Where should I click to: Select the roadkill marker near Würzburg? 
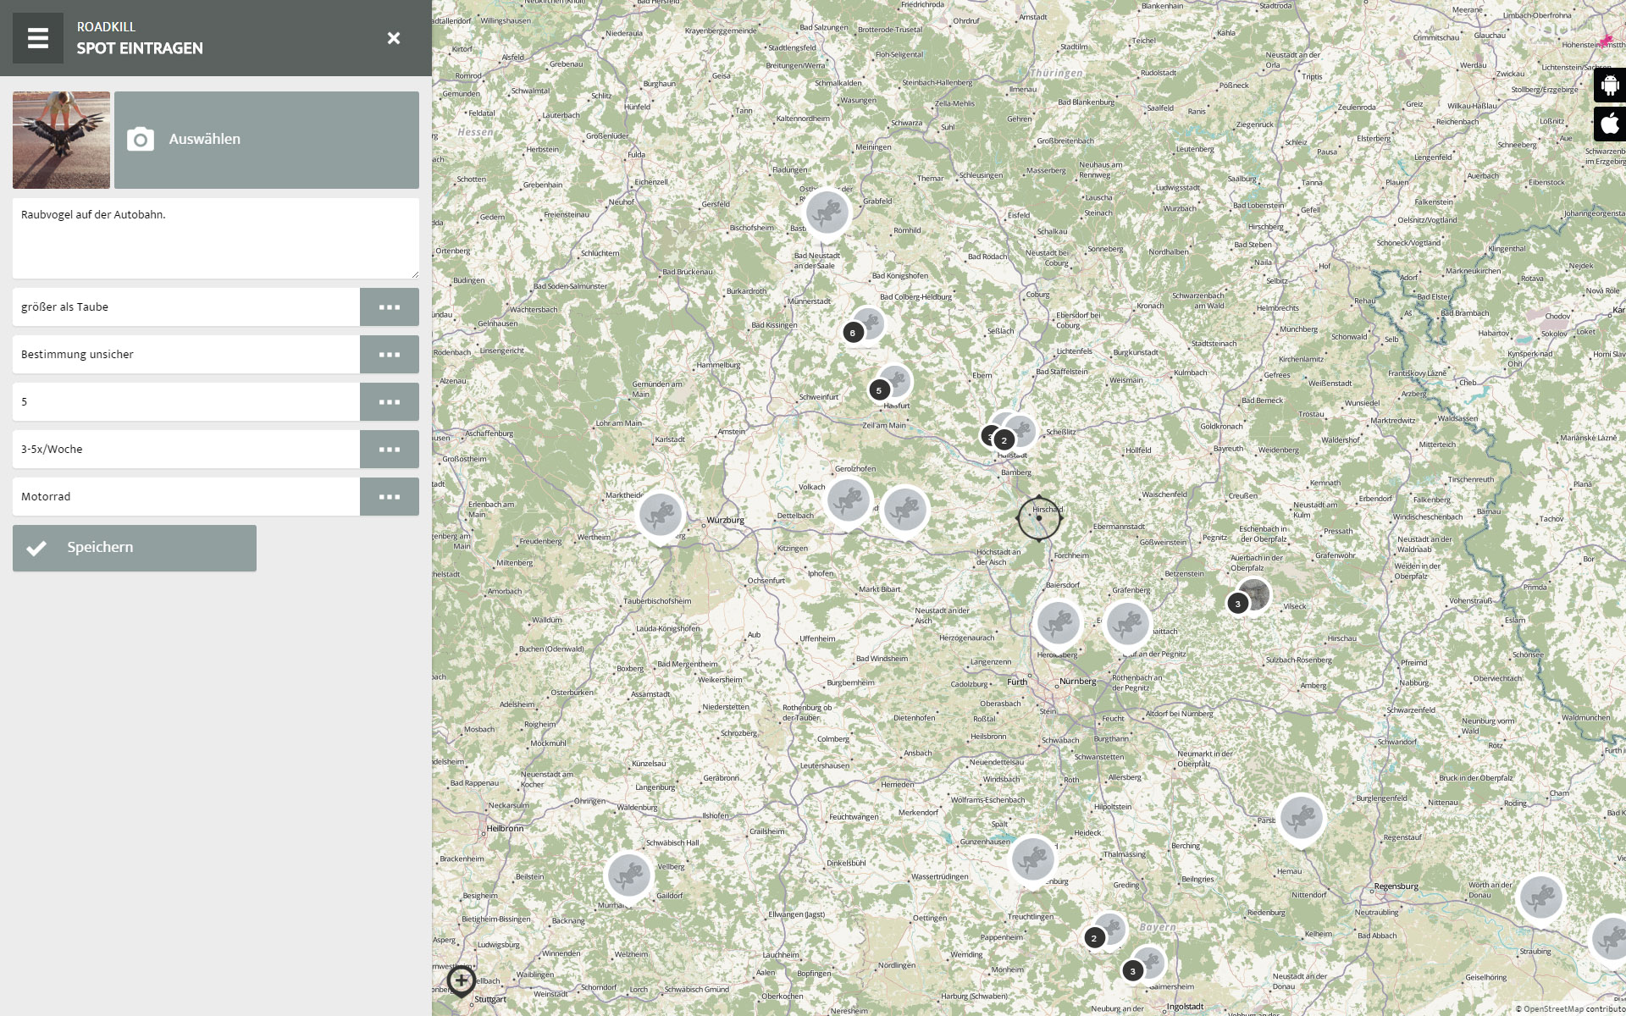pos(661,514)
